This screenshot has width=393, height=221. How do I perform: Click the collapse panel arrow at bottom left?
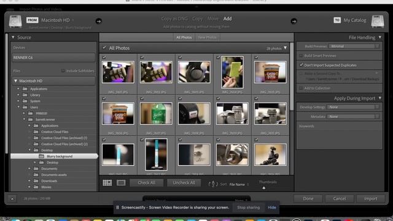tap(12, 199)
